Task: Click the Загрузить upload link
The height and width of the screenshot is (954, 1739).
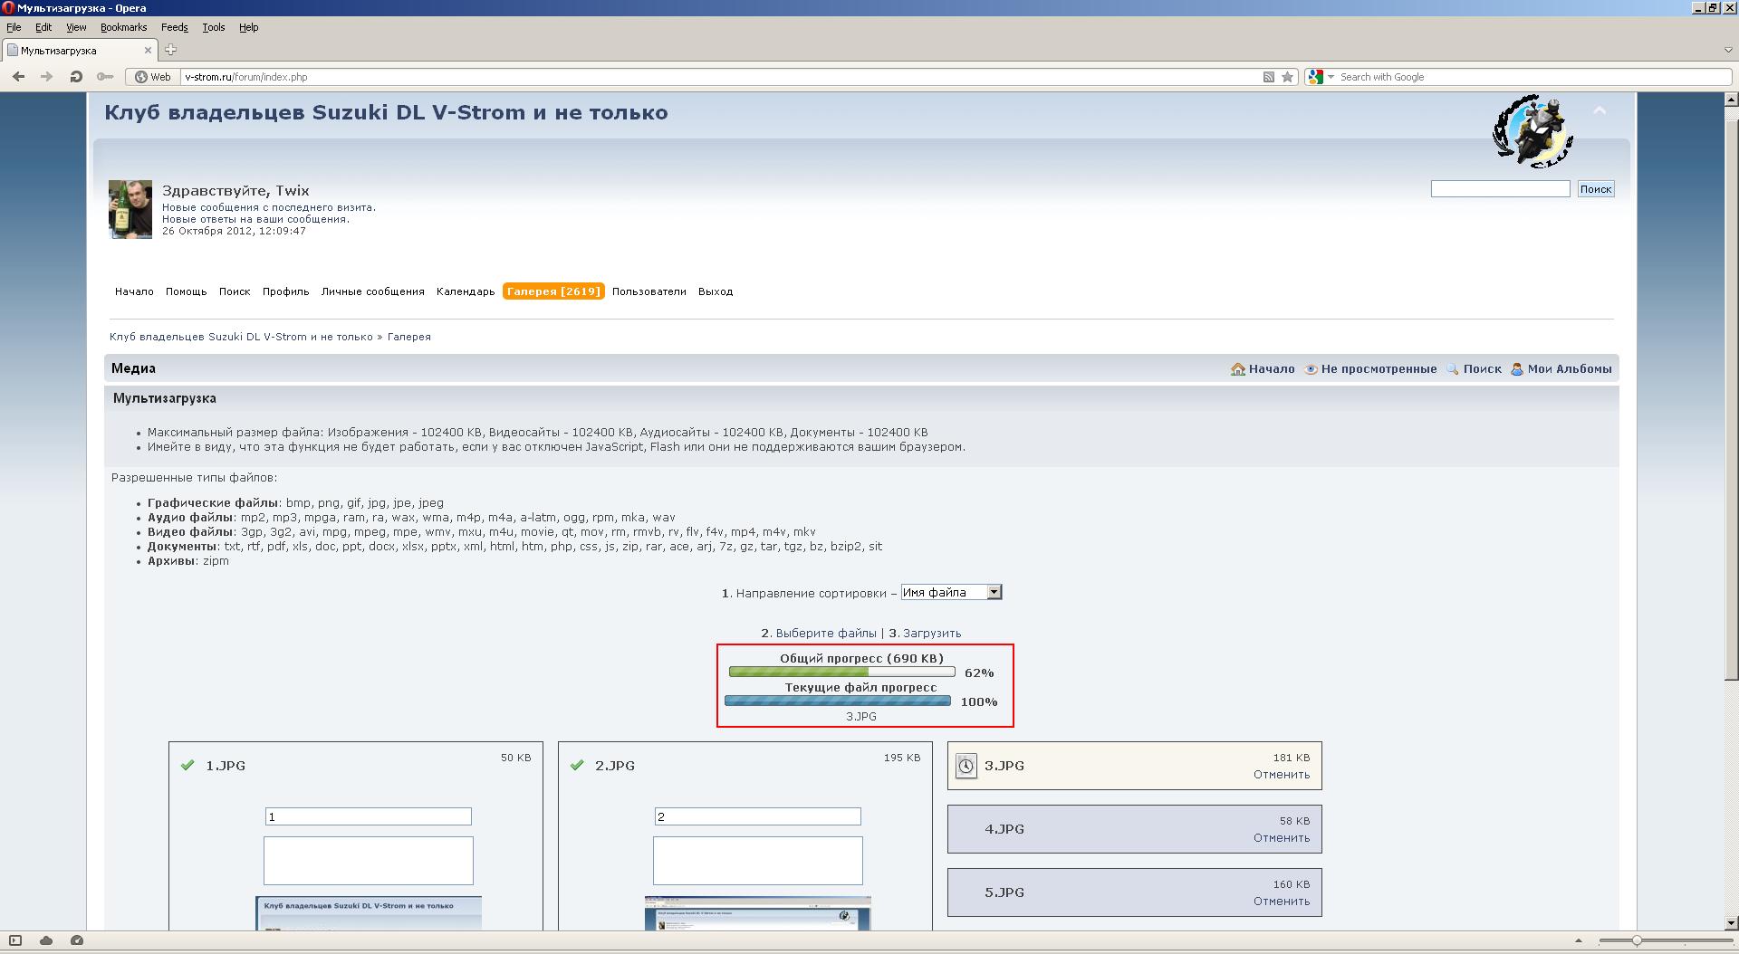Action: tap(932, 634)
